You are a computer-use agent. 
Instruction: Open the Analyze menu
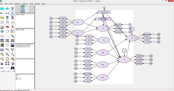[25, 4]
